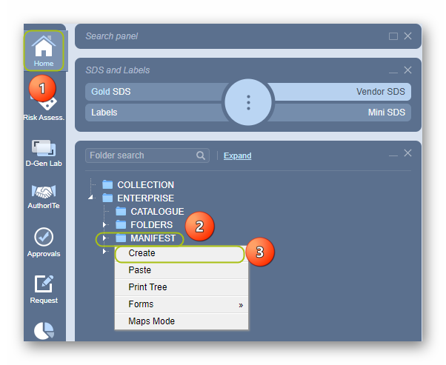The height and width of the screenshot is (365, 446).
Task: Select the COLLECTION tree item
Action: point(146,185)
